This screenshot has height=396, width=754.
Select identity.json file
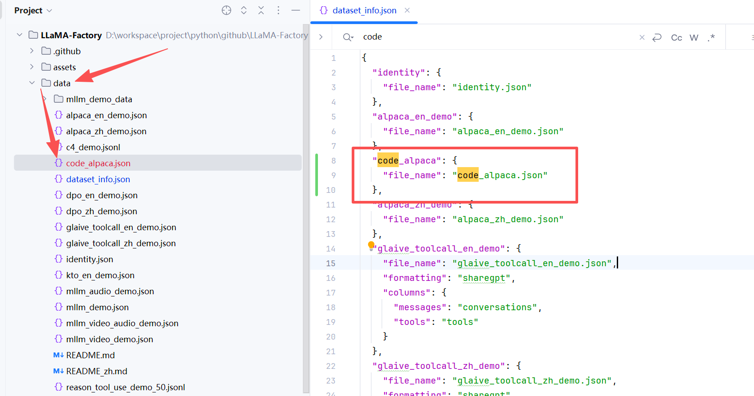[x=89, y=259]
